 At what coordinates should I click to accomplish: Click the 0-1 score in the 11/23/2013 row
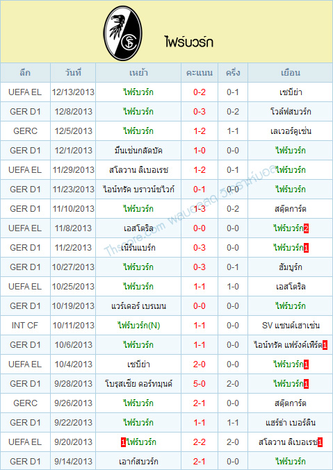coord(200,190)
